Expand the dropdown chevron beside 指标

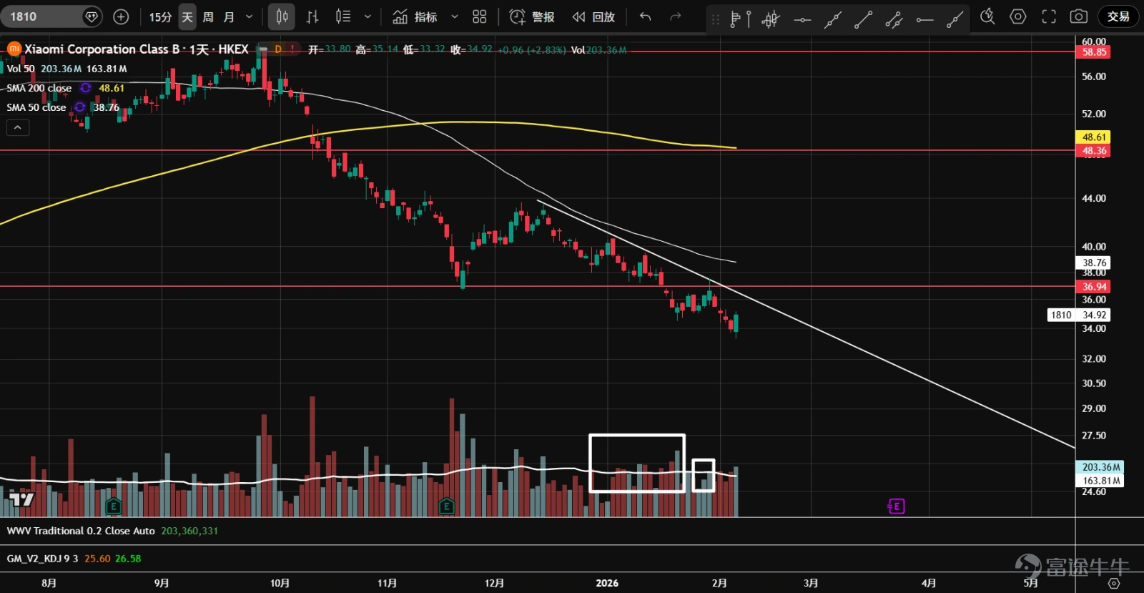(x=454, y=16)
